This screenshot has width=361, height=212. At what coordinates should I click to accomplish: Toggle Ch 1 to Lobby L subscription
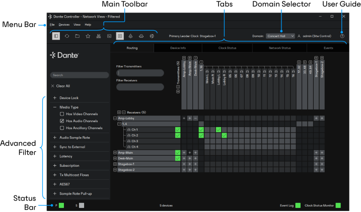218,130
